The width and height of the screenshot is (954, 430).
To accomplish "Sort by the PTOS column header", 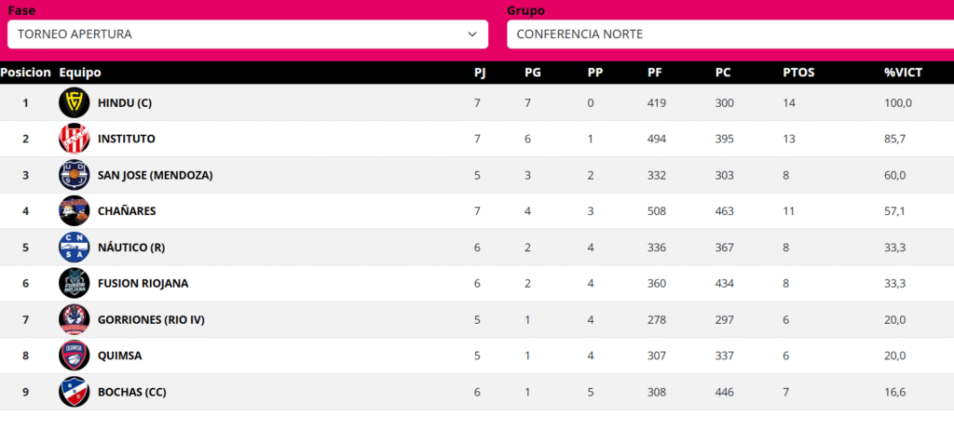I will click(x=798, y=73).
